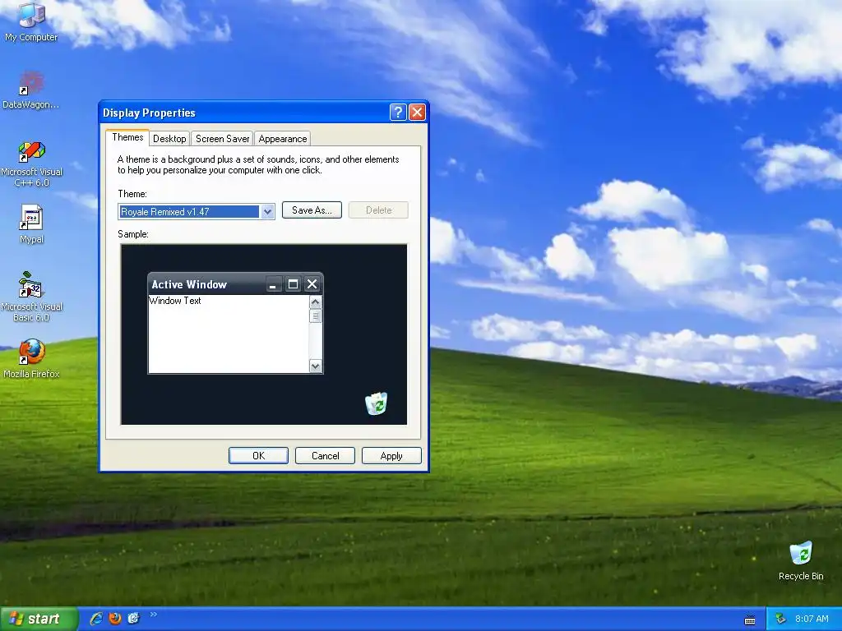Switch to the Screen Saver tab
Image resolution: width=842 pixels, height=631 pixels.
coord(222,138)
